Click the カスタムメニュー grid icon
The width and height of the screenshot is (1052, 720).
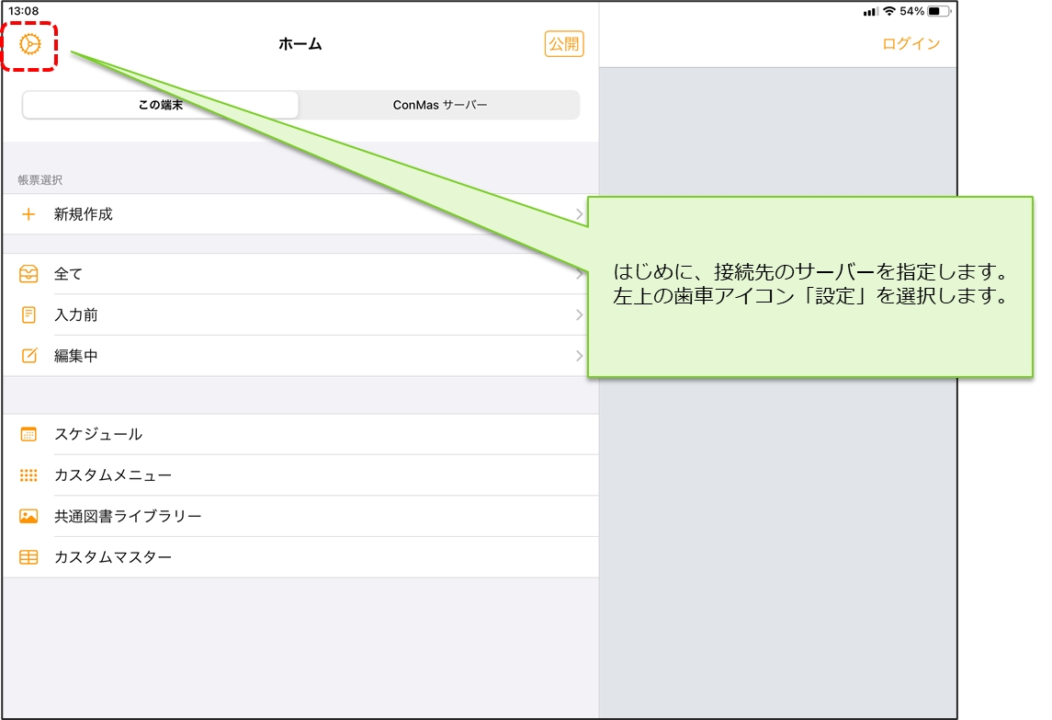(x=28, y=475)
